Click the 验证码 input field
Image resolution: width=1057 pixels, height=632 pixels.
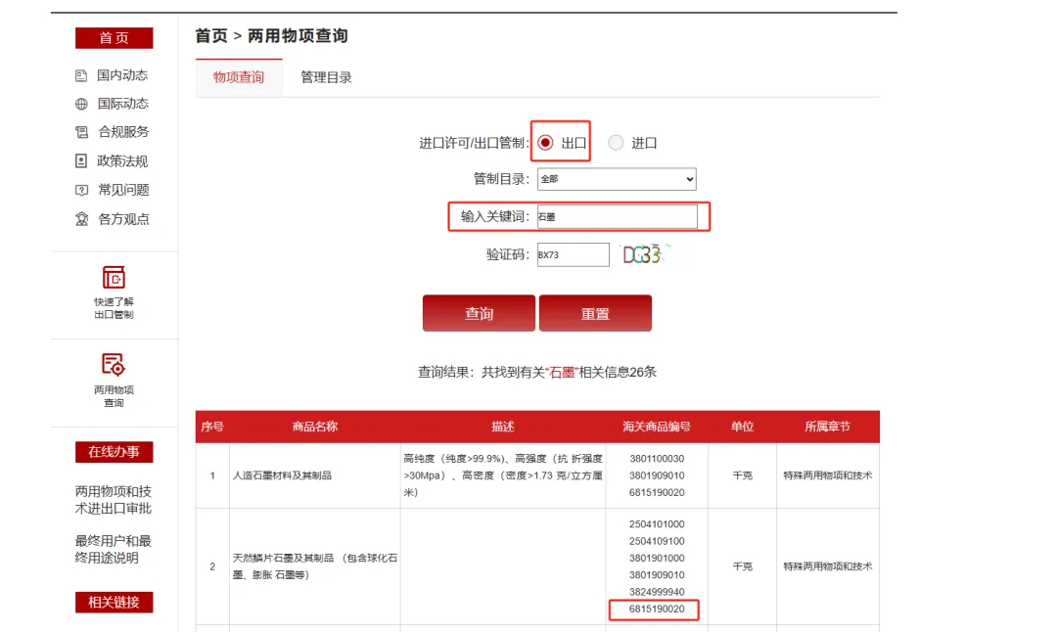coord(573,254)
